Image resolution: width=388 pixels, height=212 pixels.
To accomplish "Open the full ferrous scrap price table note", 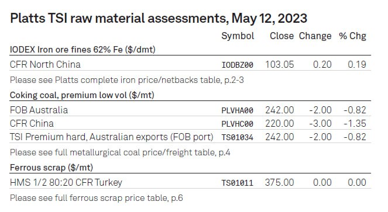I will click(96, 198).
